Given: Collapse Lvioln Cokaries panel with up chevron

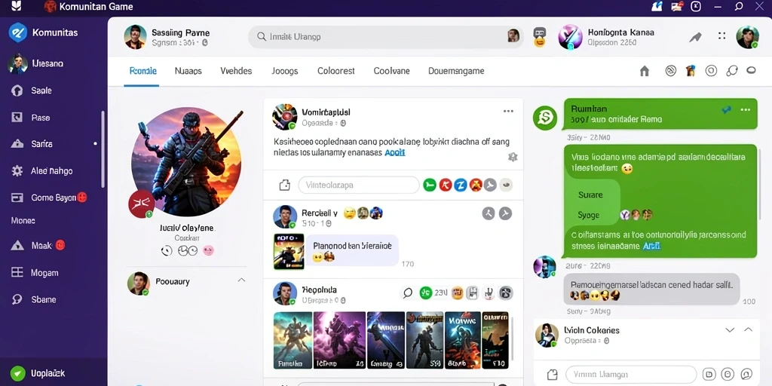Looking at the screenshot, I should pos(749,329).
